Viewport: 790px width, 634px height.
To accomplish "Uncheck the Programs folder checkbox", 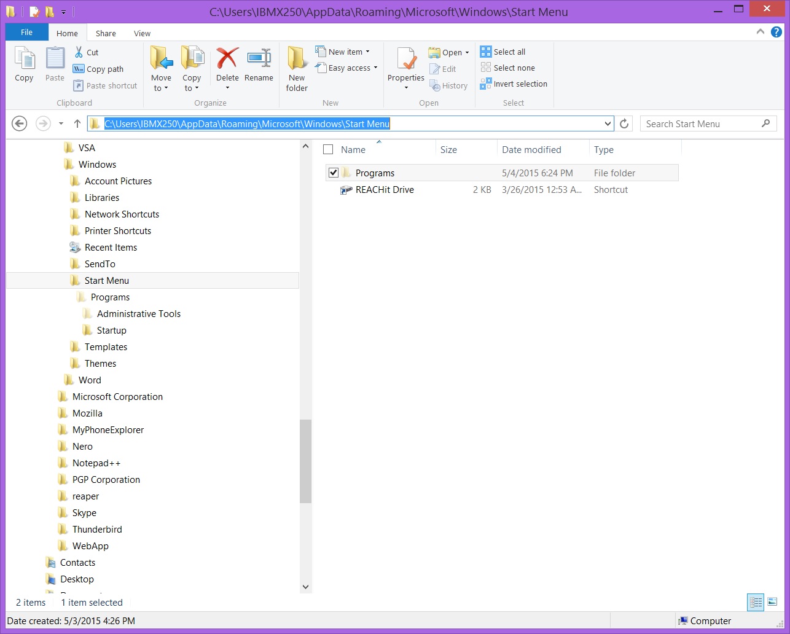I will 334,173.
